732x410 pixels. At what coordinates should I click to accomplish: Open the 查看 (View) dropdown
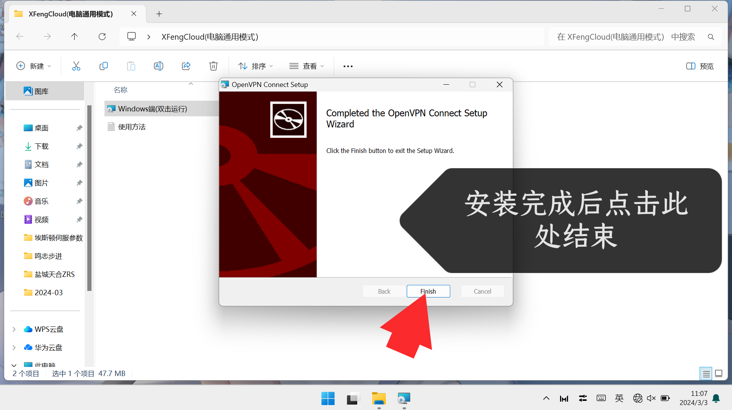tap(307, 66)
